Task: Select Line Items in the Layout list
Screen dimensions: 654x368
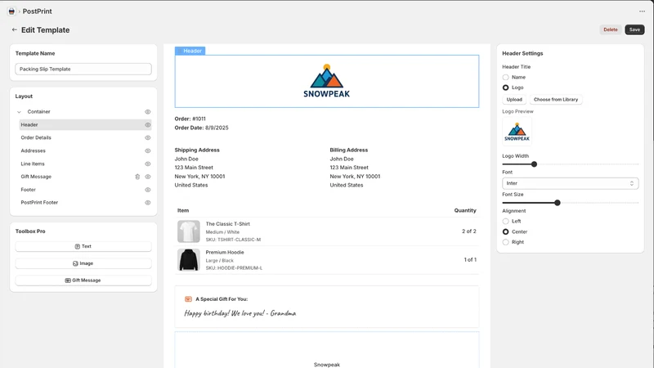Action: coord(85,164)
